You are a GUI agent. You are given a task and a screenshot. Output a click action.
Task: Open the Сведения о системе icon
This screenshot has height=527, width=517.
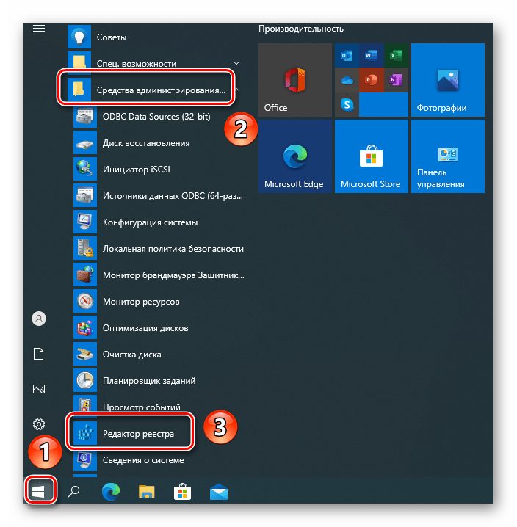point(85,459)
